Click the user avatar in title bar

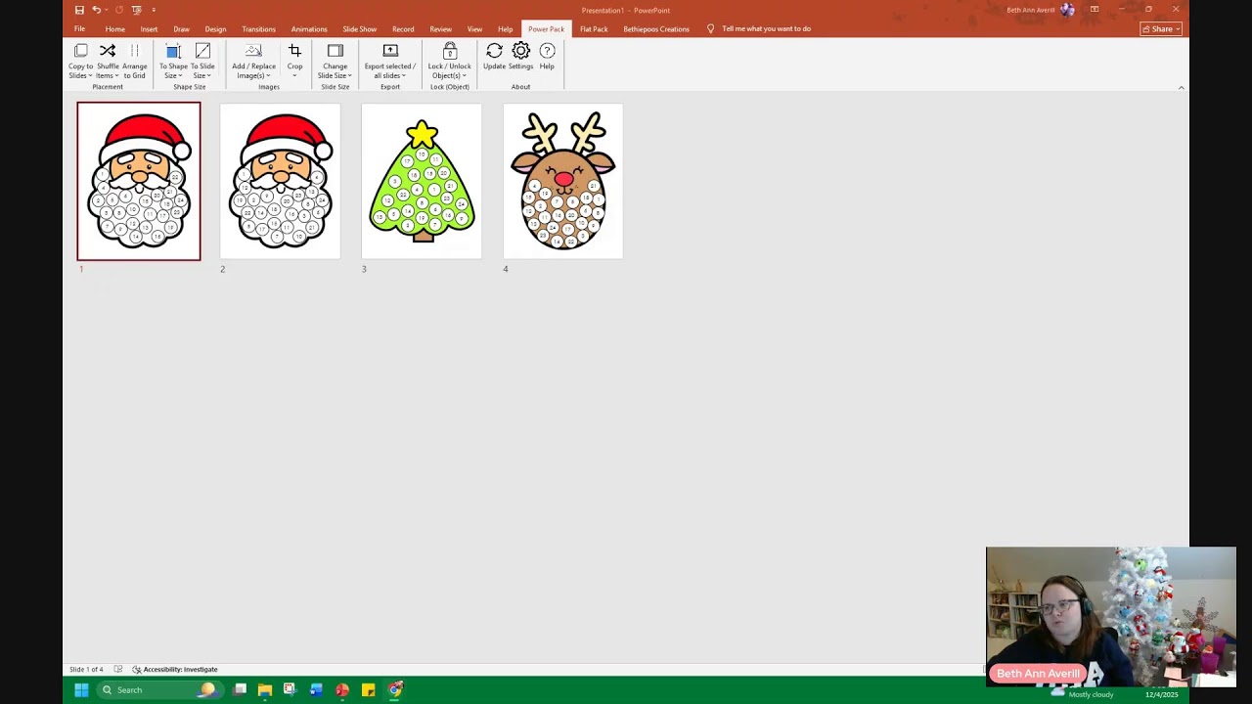click(1067, 10)
